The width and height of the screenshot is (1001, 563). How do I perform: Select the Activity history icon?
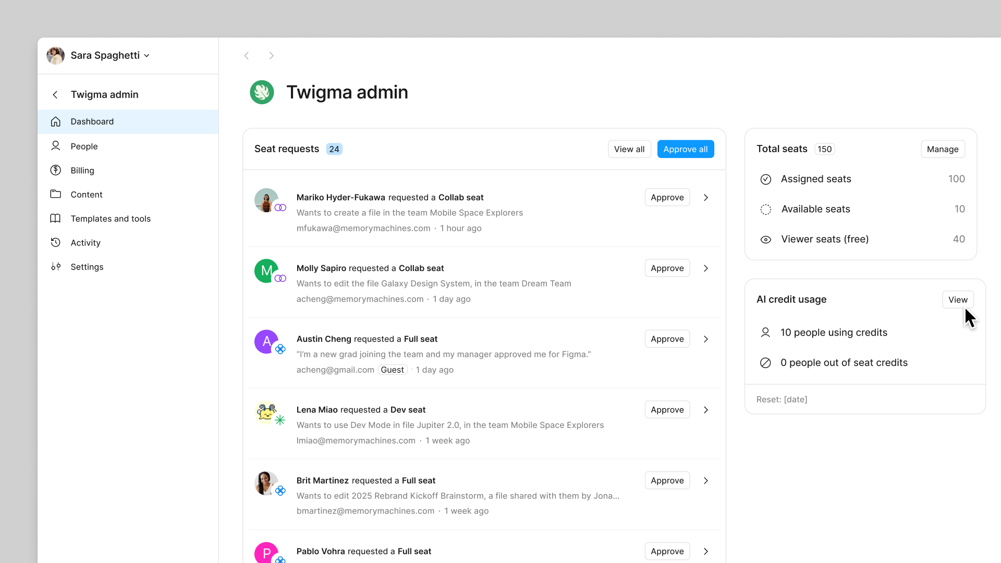tap(56, 242)
